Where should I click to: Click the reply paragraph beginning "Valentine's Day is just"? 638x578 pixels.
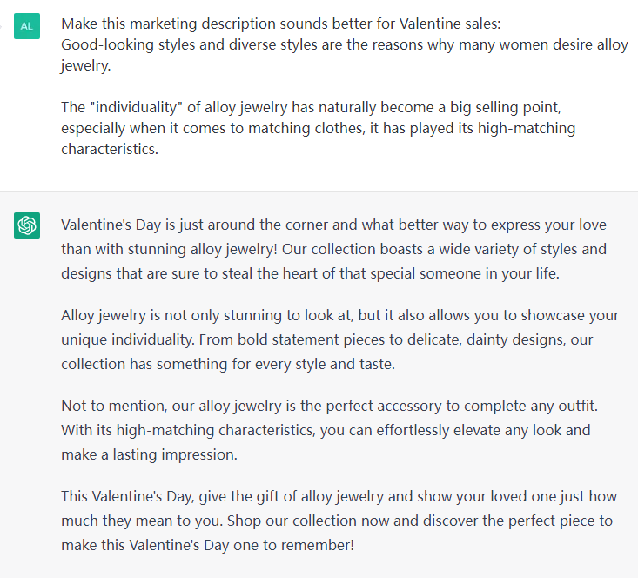[333, 249]
